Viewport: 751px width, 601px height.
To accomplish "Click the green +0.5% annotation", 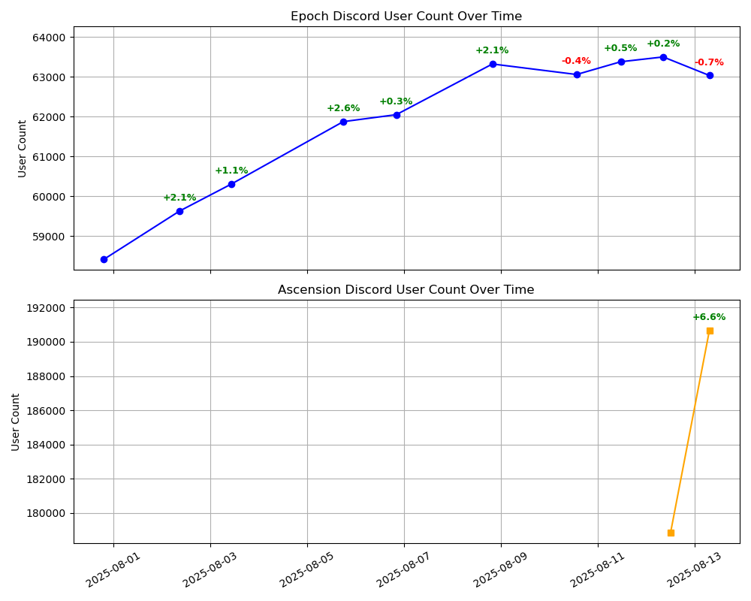I will point(621,48).
